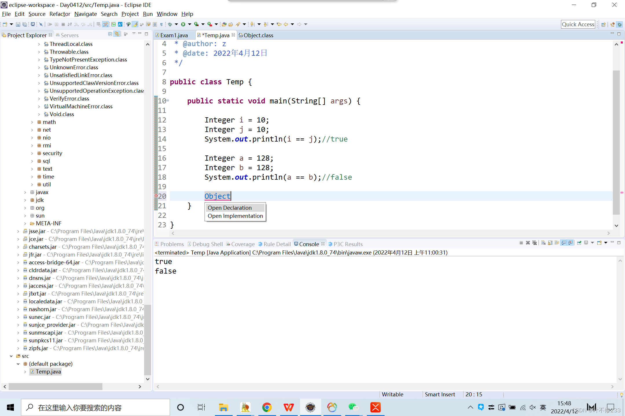Click Collapse All in Project Explorer
Viewport: 625px width, 416px height.
110,34
